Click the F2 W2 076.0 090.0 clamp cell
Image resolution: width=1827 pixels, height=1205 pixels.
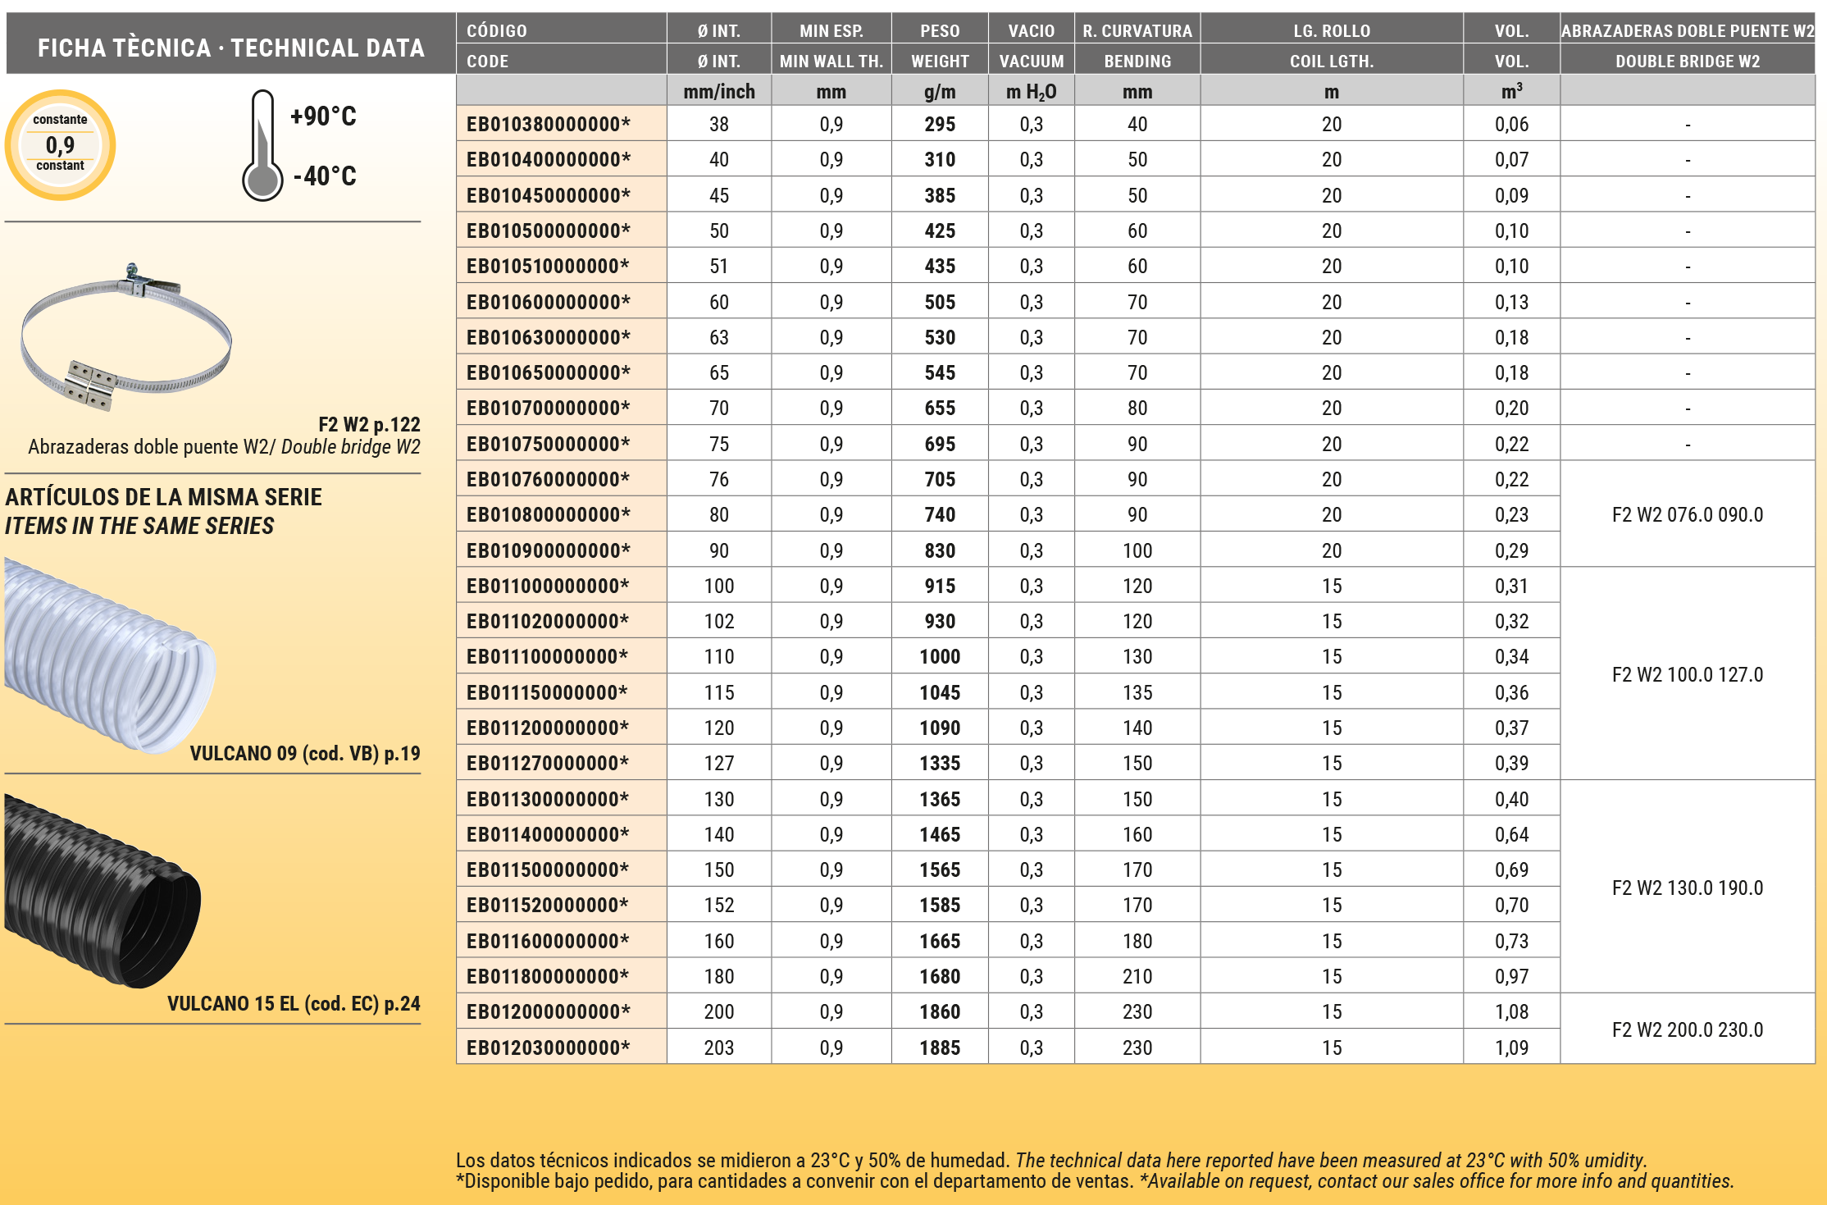click(1687, 514)
